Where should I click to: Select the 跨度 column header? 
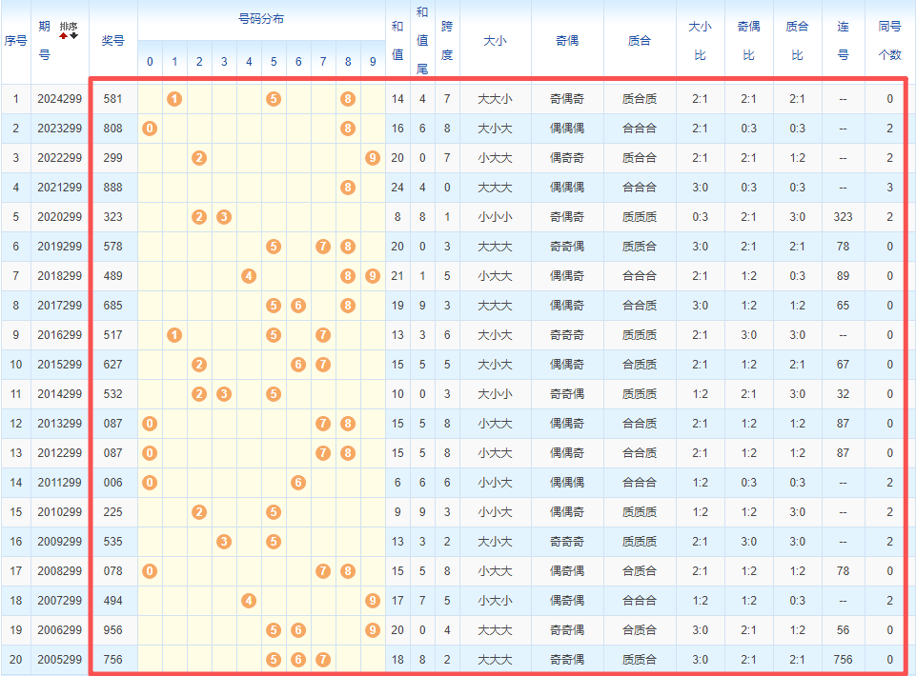(x=447, y=41)
